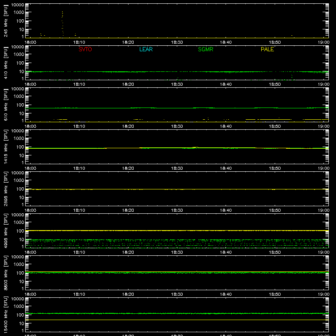The width and height of the screenshot is (336, 336).
Task: Select the 15400 MHz [SFU] axis title
Action: 5,315
